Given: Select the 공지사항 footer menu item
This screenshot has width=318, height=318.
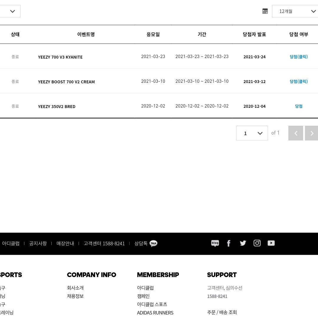Looking at the screenshot, I should (38, 244).
